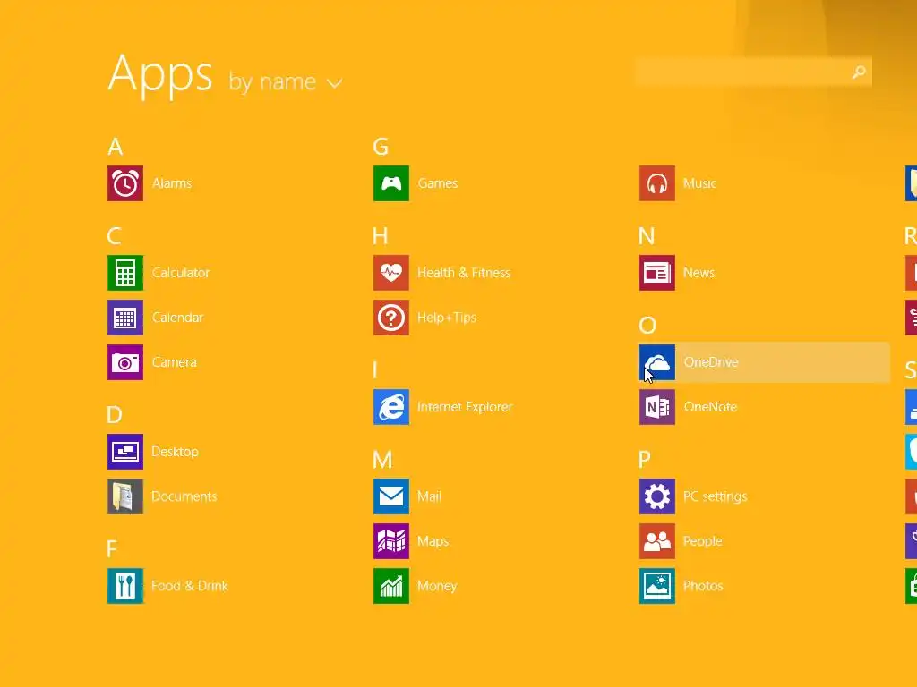Launch the OneDrive cloud icon

coord(657,362)
